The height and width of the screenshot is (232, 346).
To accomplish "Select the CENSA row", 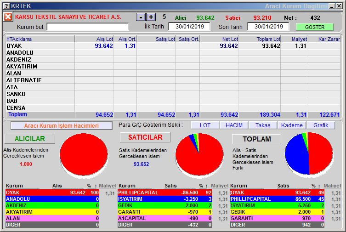I will (x=173, y=108).
